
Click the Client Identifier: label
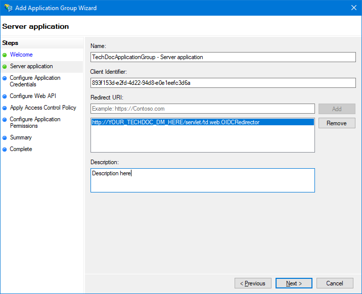click(109, 72)
